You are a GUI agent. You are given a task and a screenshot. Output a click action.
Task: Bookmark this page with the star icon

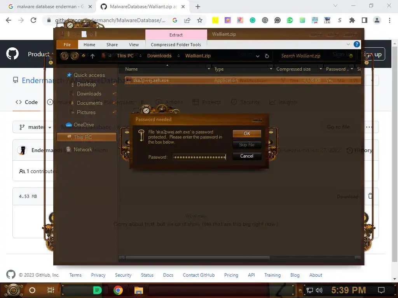pos(200,20)
